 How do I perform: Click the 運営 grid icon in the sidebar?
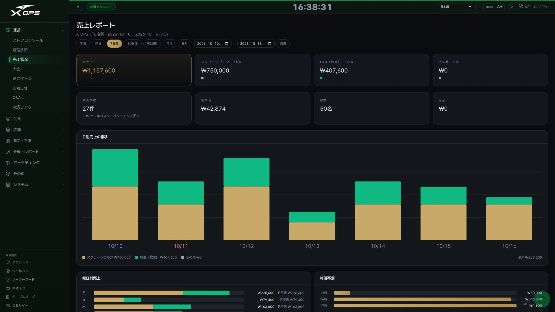(8, 30)
